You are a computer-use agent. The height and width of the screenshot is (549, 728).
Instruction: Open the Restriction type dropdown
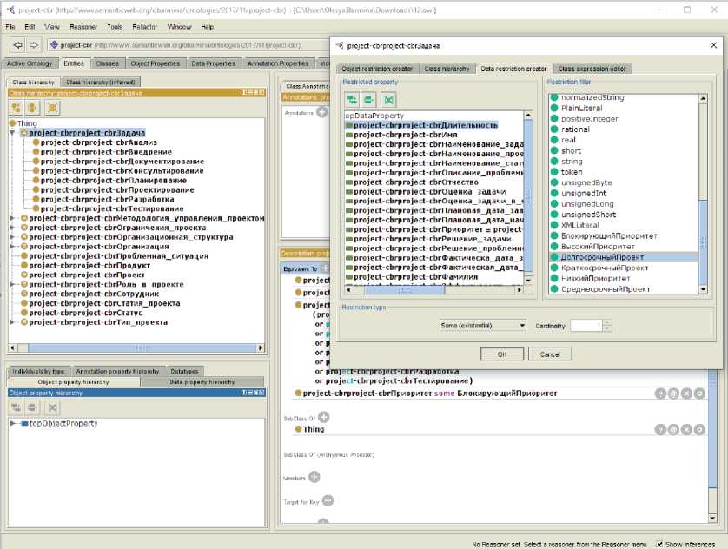point(482,325)
